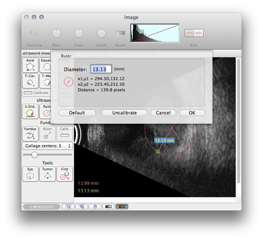The height and width of the screenshot is (240, 263).
Task: Switch to grayscale display mode
Action: pyautogui.click(x=108, y=206)
